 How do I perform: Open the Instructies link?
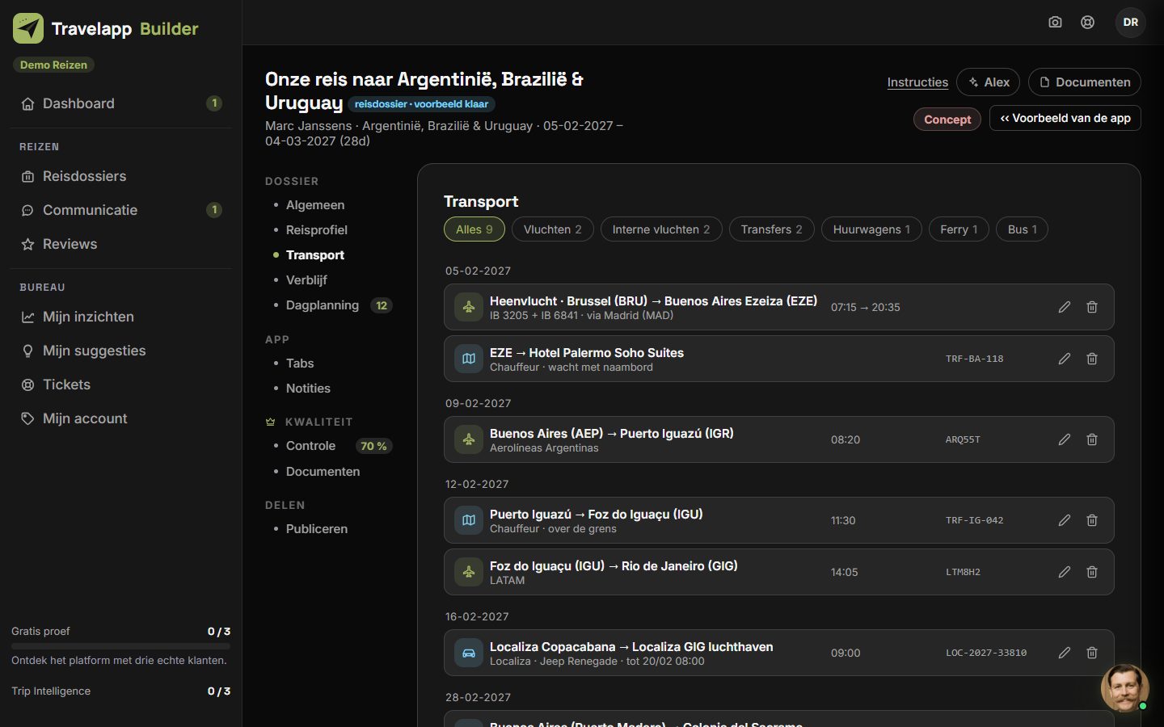coord(917,82)
